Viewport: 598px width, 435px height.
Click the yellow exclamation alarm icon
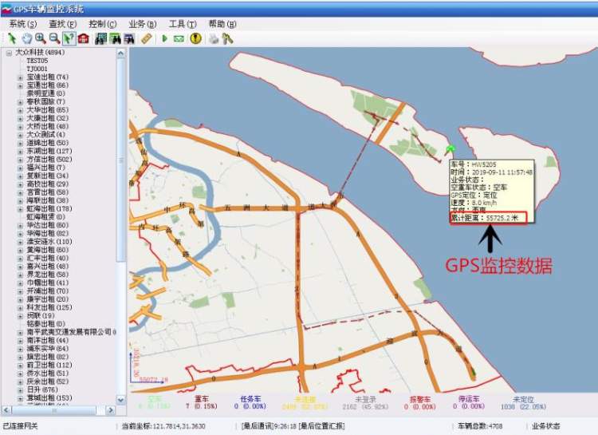[x=196, y=38]
